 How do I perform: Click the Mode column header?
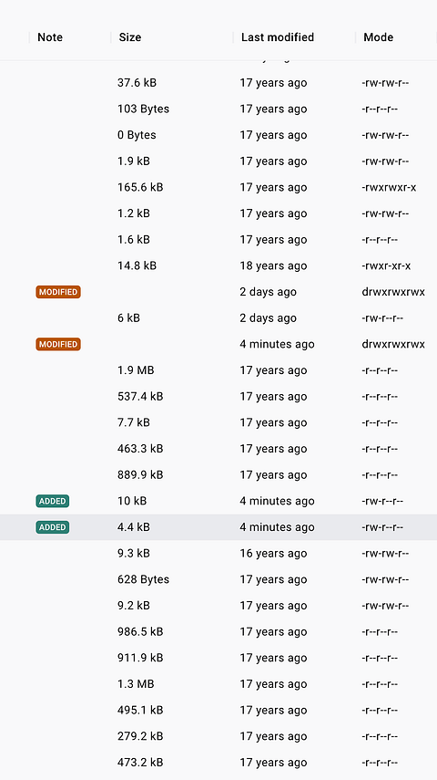pyautogui.click(x=379, y=37)
